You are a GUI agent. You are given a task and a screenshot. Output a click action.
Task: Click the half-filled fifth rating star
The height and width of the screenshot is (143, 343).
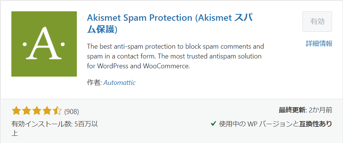(x=57, y=111)
